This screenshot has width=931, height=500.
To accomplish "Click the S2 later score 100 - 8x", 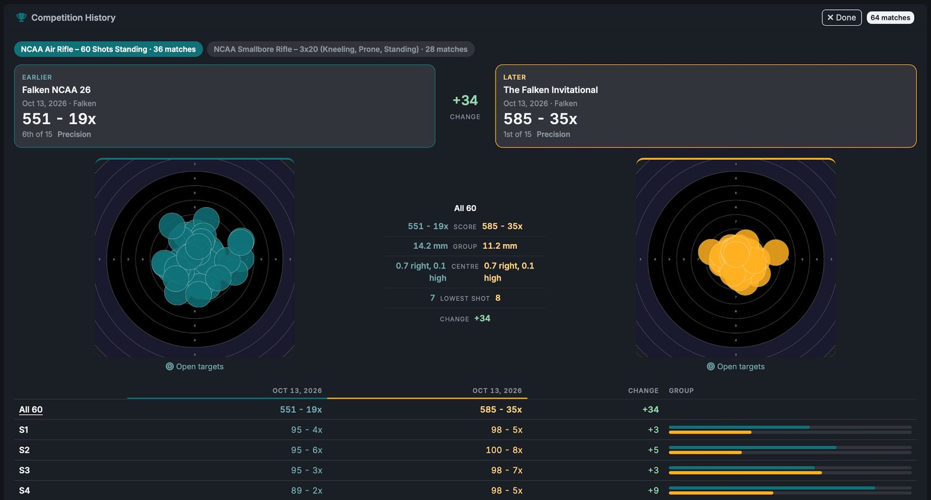I will (x=504, y=450).
